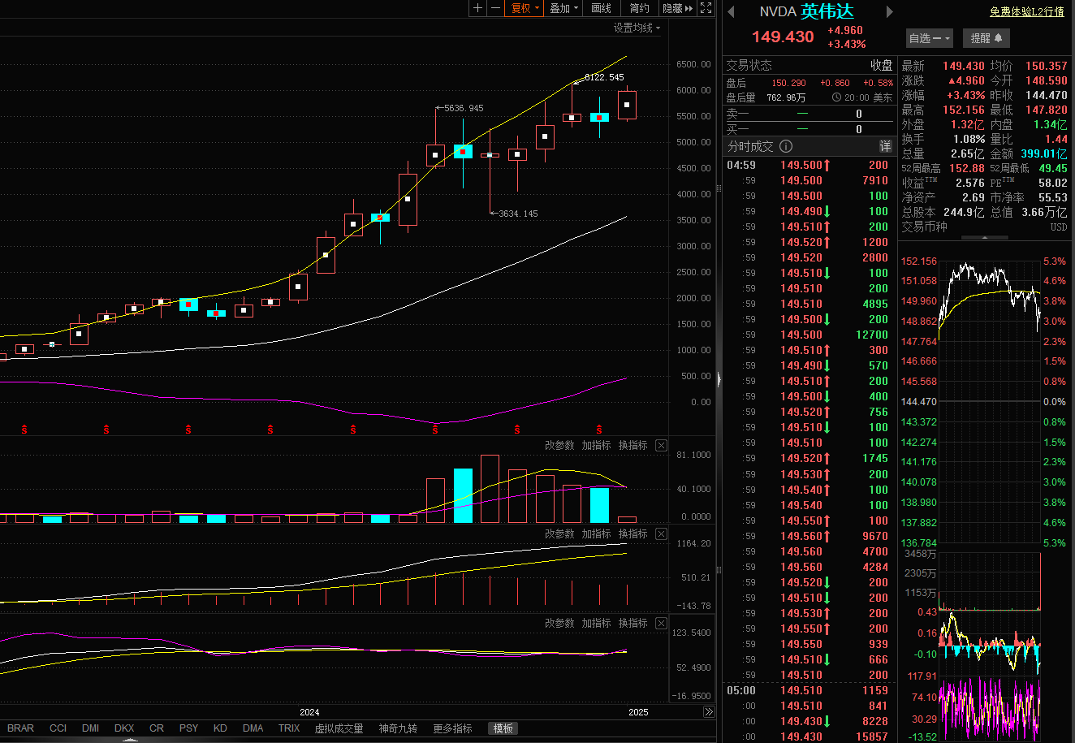Screen dimensions: 1075x743
Task: Click the intraday mini chart
Action: click(989, 402)
